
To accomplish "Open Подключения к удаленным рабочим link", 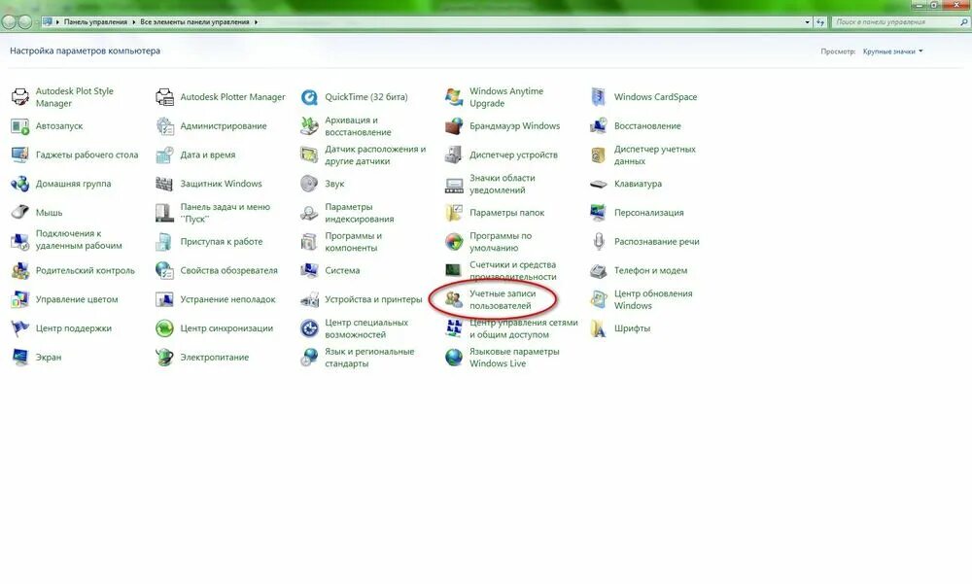I will point(79,239).
